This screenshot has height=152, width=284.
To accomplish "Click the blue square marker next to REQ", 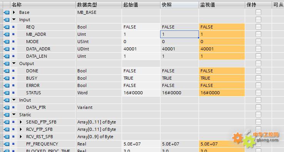I will coord(13,27).
